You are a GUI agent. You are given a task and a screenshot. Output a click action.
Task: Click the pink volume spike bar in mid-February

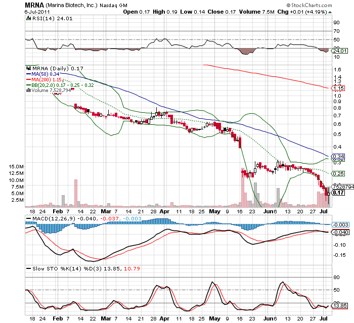pyautogui.click(x=76, y=193)
